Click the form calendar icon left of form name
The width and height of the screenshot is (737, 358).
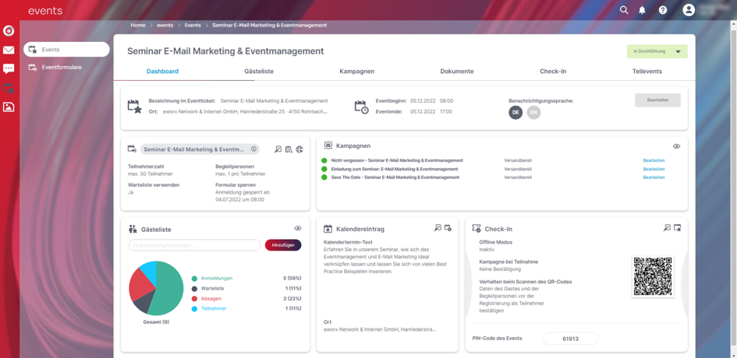[132, 149]
